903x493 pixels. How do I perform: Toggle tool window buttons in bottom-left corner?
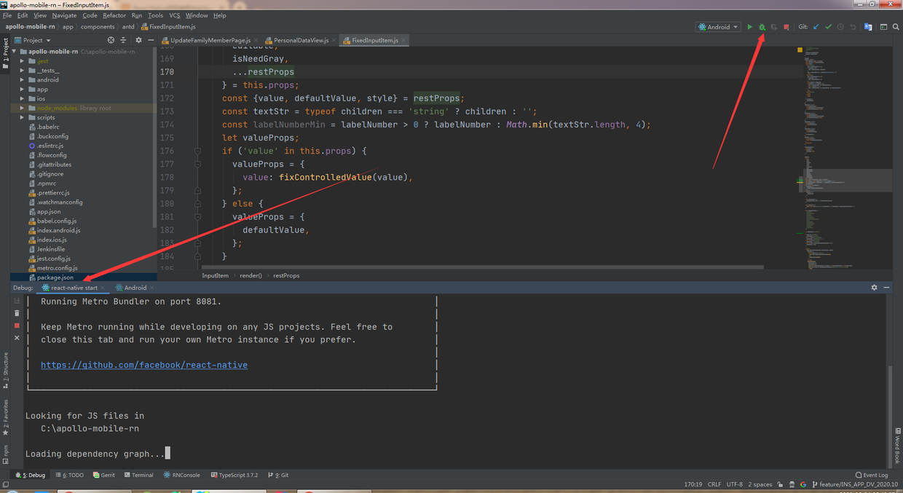click(6, 484)
